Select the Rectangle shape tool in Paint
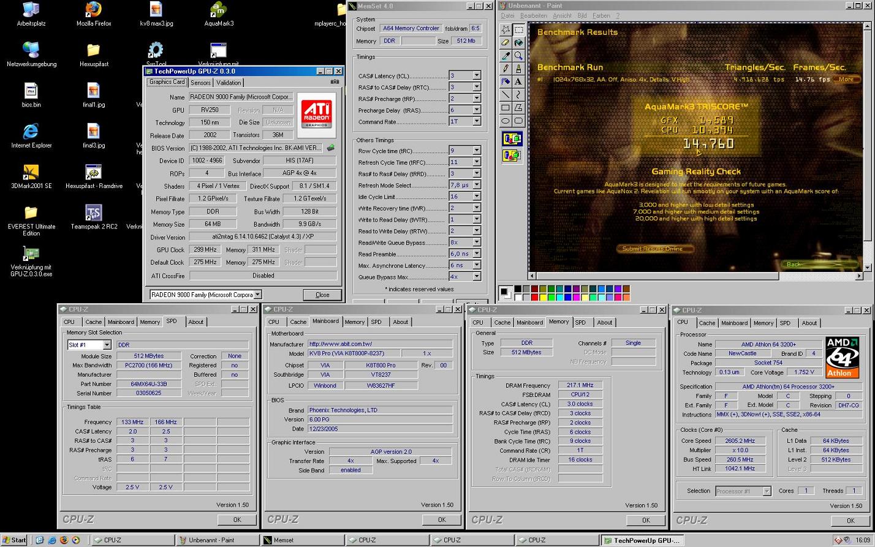This screenshot has height=547, width=875. [x=506, y=107]
